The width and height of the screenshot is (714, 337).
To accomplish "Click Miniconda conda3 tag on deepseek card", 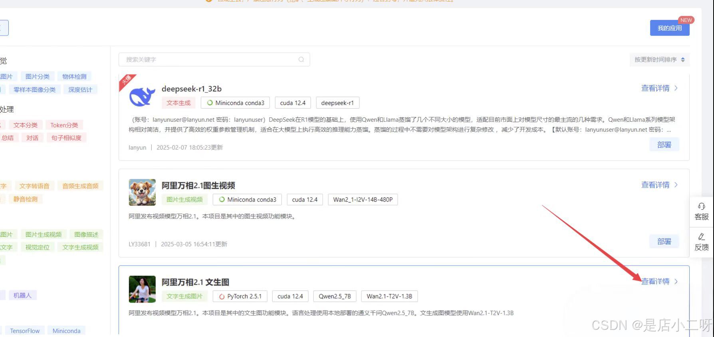I will tap(235, 103).
